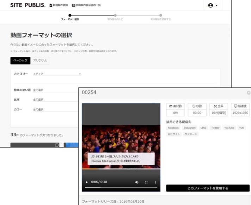Switch to the ベーシック tab
251x205 pixels.
pyautogui.click(x=20, y=60)
